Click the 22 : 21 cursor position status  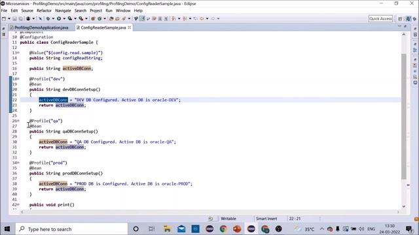point(295,219)
